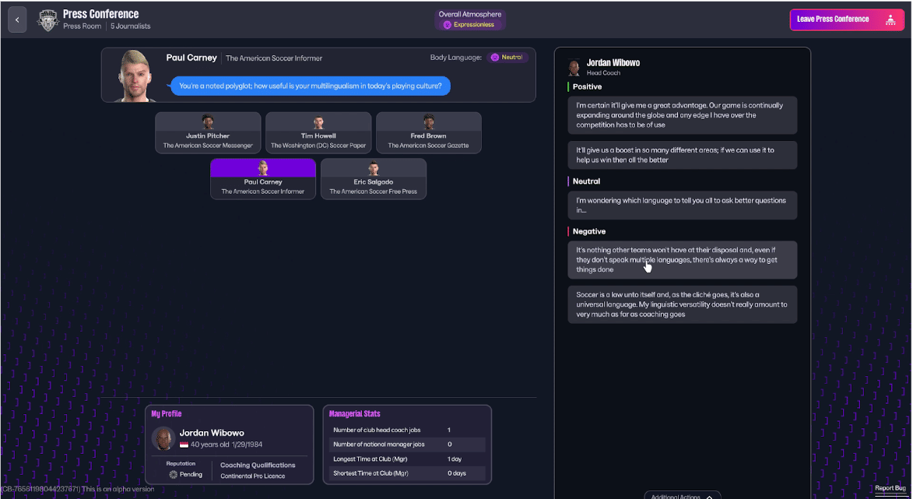
Task: Click the Indonesian flag in My Profile
Action: [x=184, y=446]
